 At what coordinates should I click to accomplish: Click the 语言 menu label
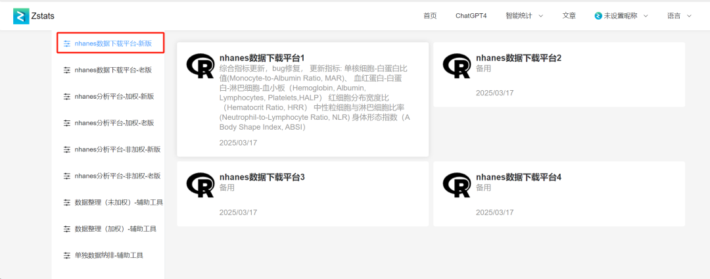[674, 16]
